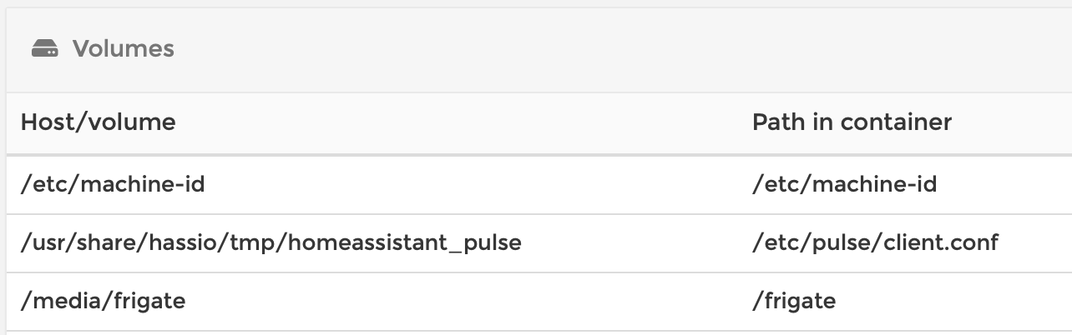The height and width of the screenshot is (335, 1072).
Task: Click the Volumes hard drive icon
Action: 45,50
